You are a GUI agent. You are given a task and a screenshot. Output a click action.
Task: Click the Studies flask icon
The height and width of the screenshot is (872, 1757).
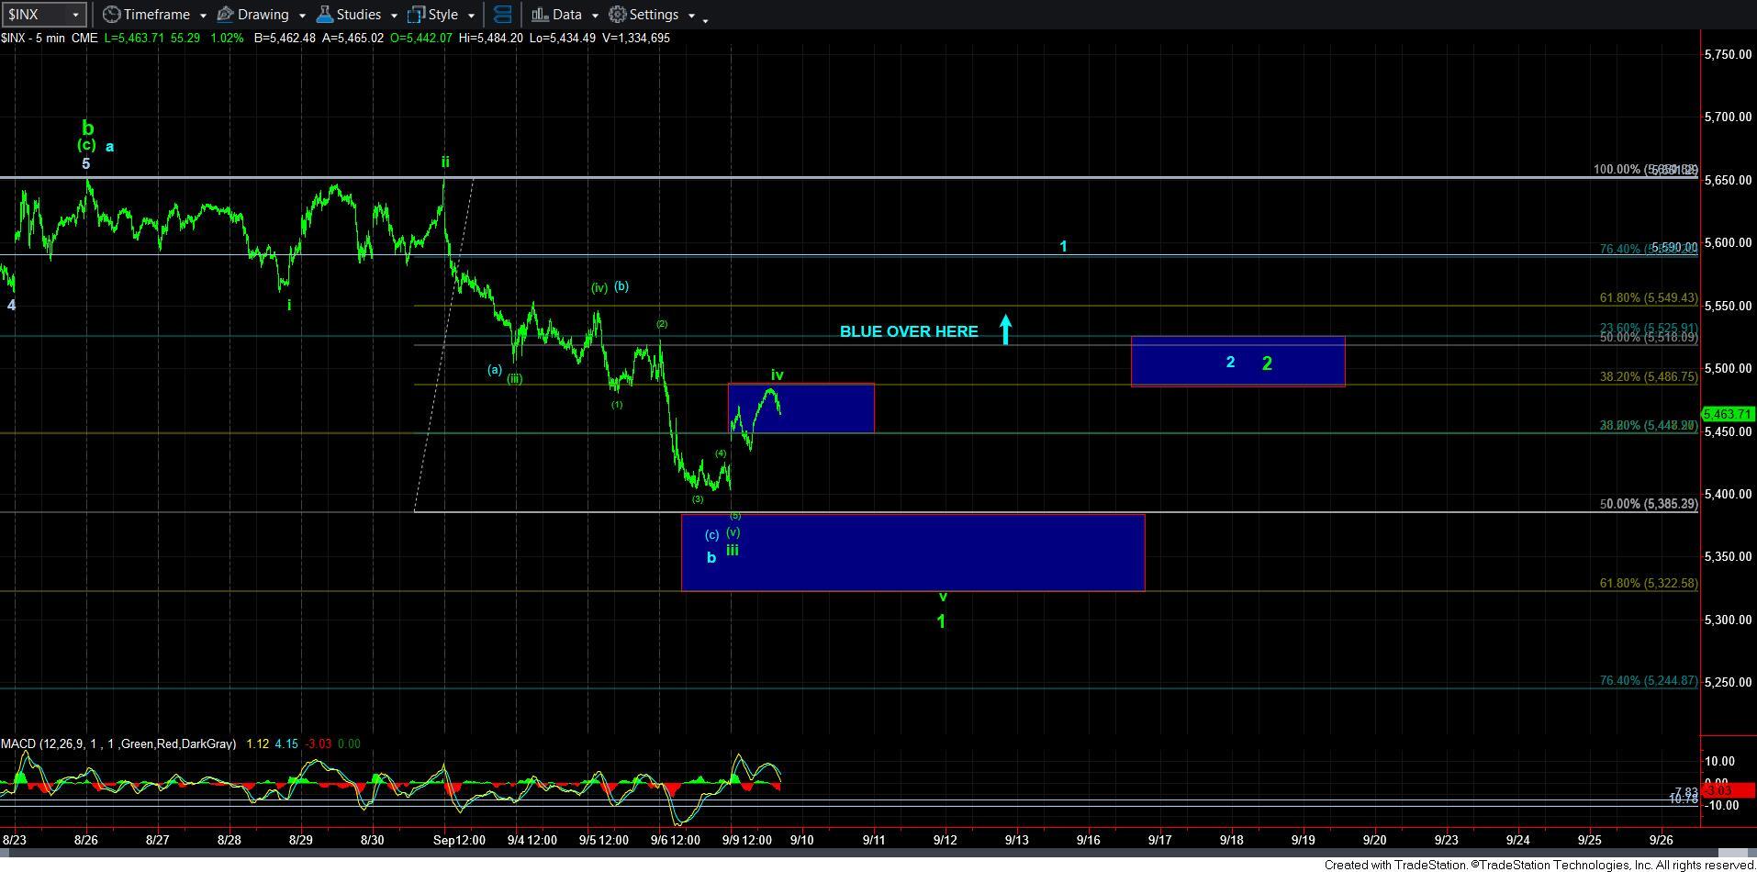tap(324, 15)
